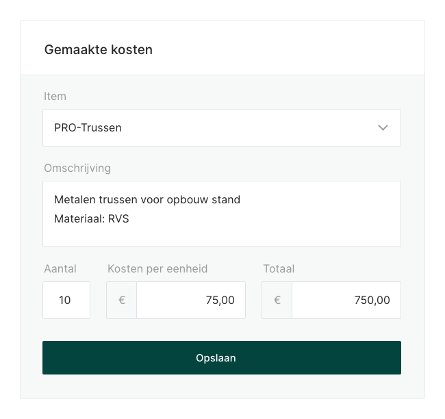Image resolution: width=445 pixels, height=419 pixels.
Task: Click the 750,00 total value
Action: pos(372,300)
